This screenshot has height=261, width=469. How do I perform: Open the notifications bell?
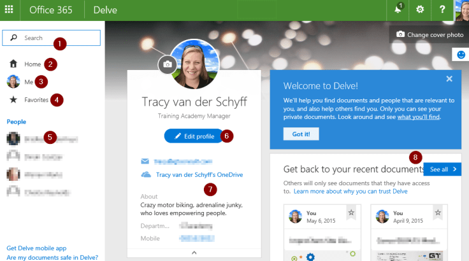click(398, 10)
